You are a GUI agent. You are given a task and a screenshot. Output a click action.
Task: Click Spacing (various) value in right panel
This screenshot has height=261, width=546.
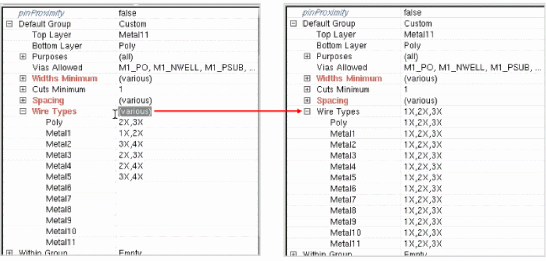(420, 101)
